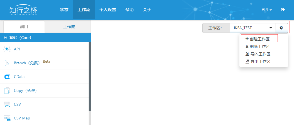294x125 pixels.
Task: Switch to the 端口 tab
Action: (x=24, y=27)
